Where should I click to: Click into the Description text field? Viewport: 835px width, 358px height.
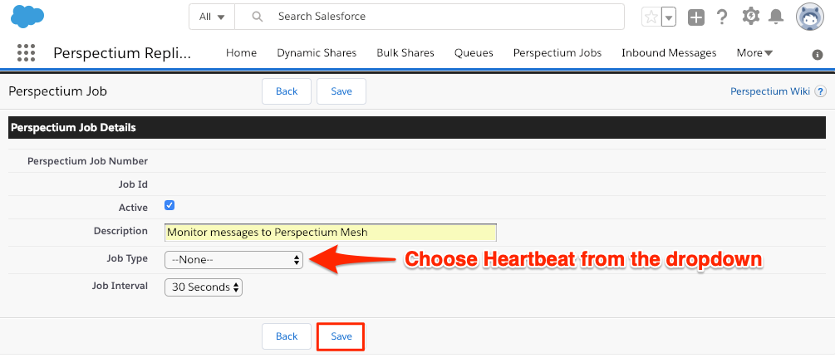pyautogui.click(x=331, y=233)
